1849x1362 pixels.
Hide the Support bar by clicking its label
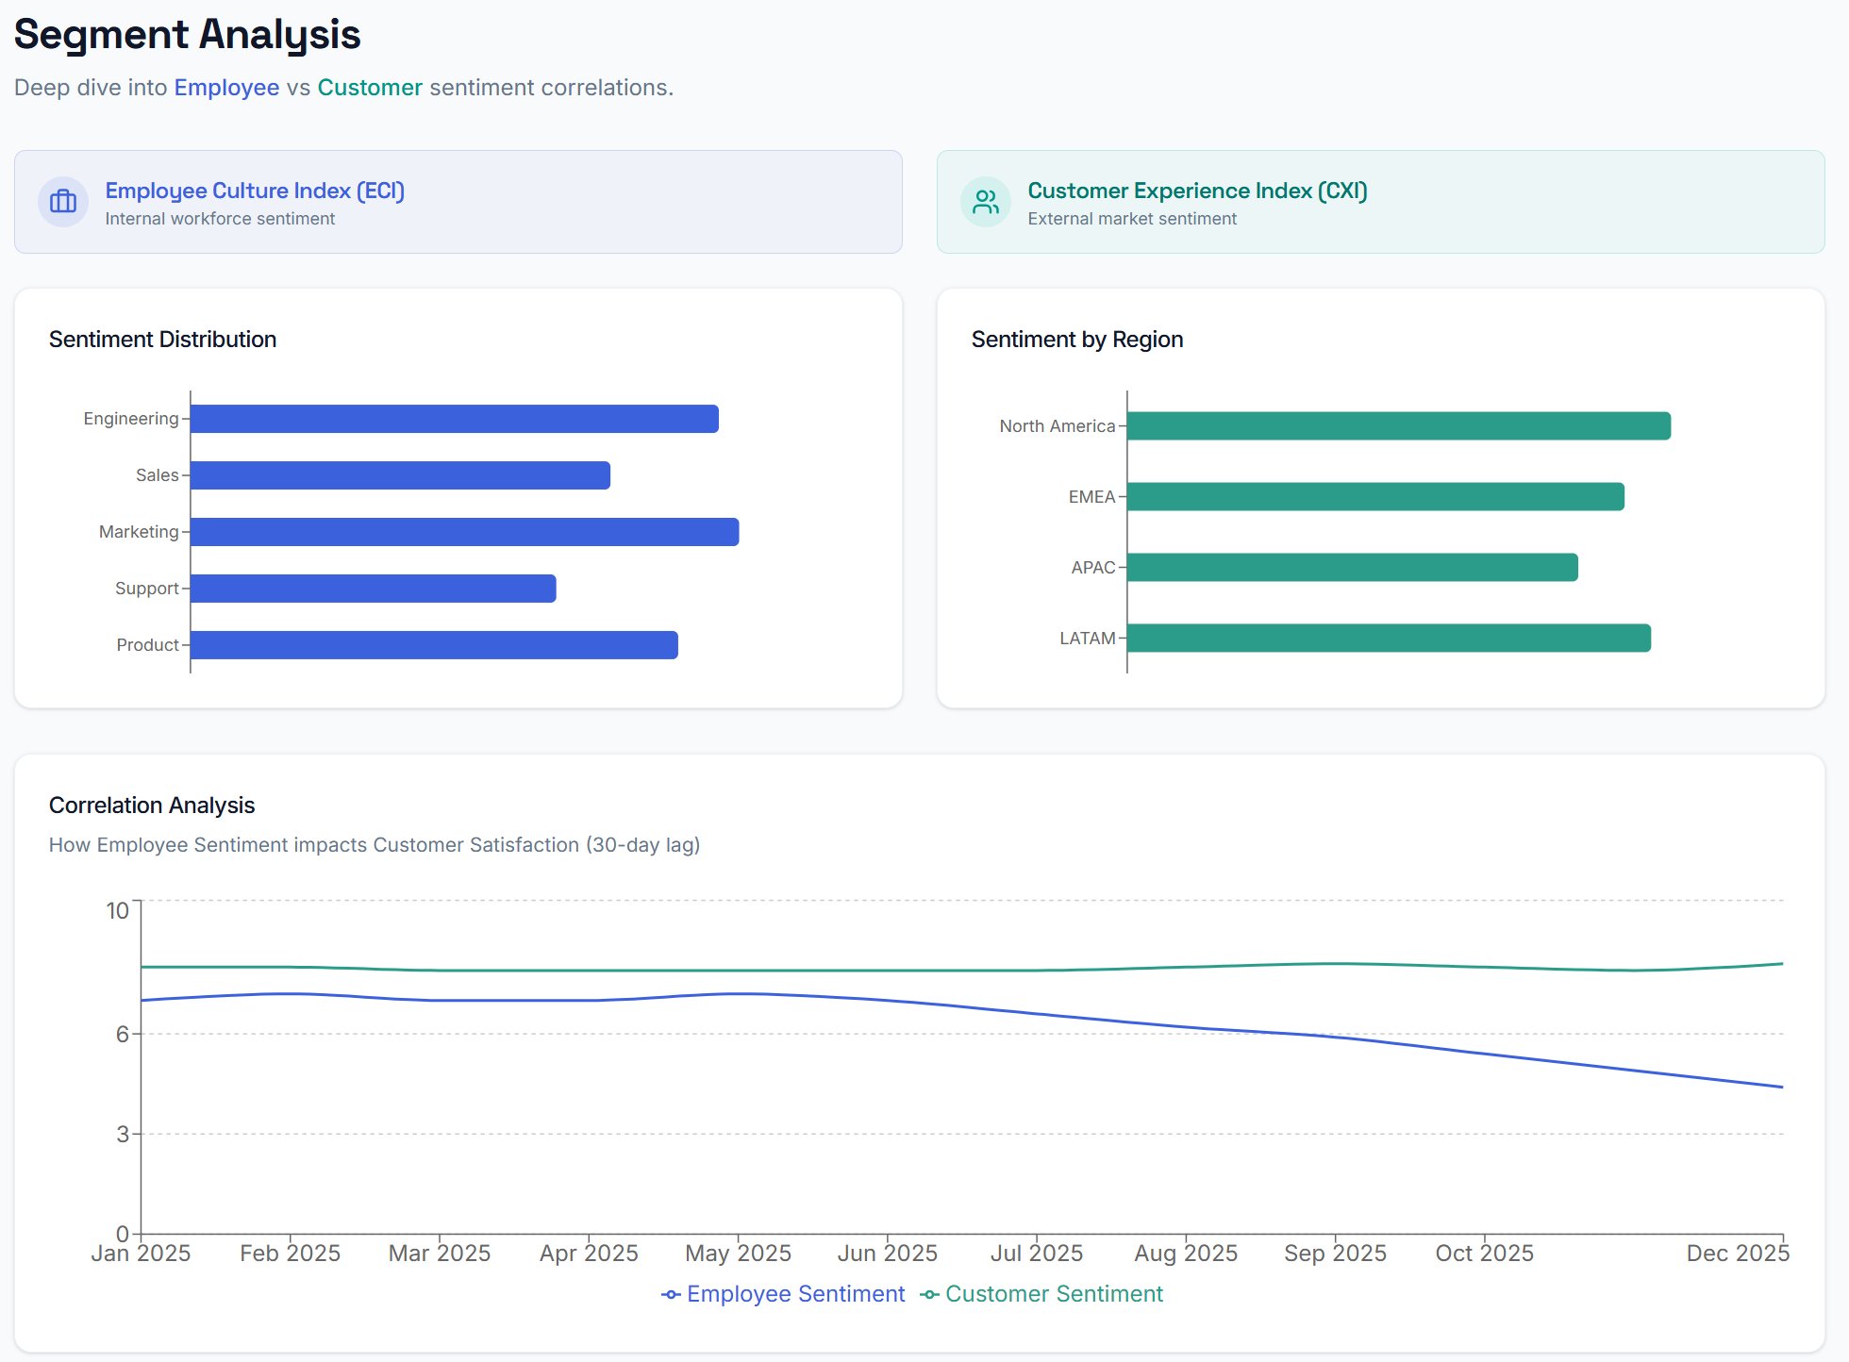[x=146, y=588]
